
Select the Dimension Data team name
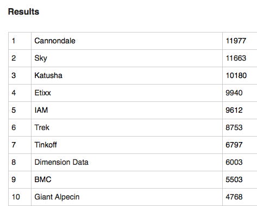[x=61, y=162]
